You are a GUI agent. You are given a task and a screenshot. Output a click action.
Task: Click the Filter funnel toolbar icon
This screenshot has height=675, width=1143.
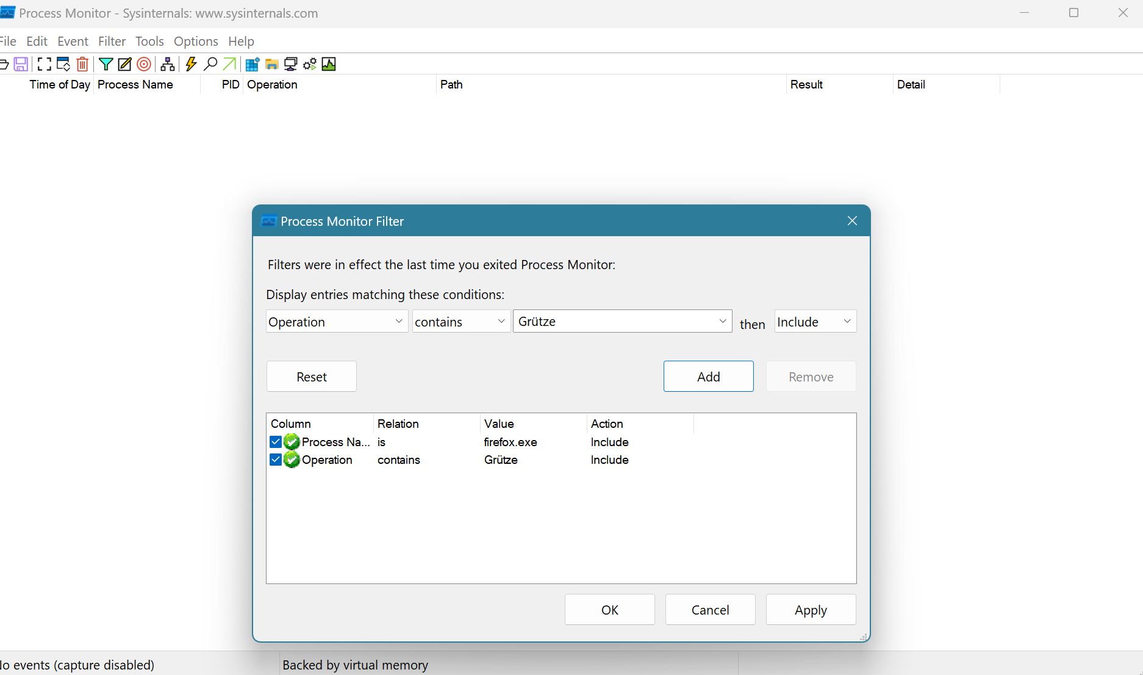tap(106, 64)
